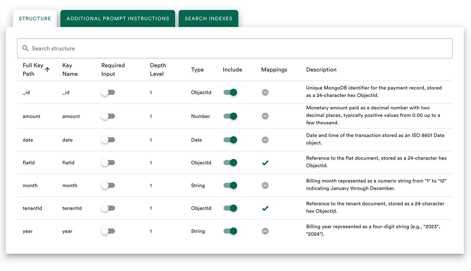Click the mappings checkmark for tenantId
This screenshot has height=271, width=471.
coord(265,209)
